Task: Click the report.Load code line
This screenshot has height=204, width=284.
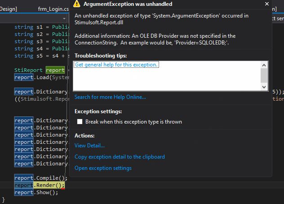Action: pos(42,77)
